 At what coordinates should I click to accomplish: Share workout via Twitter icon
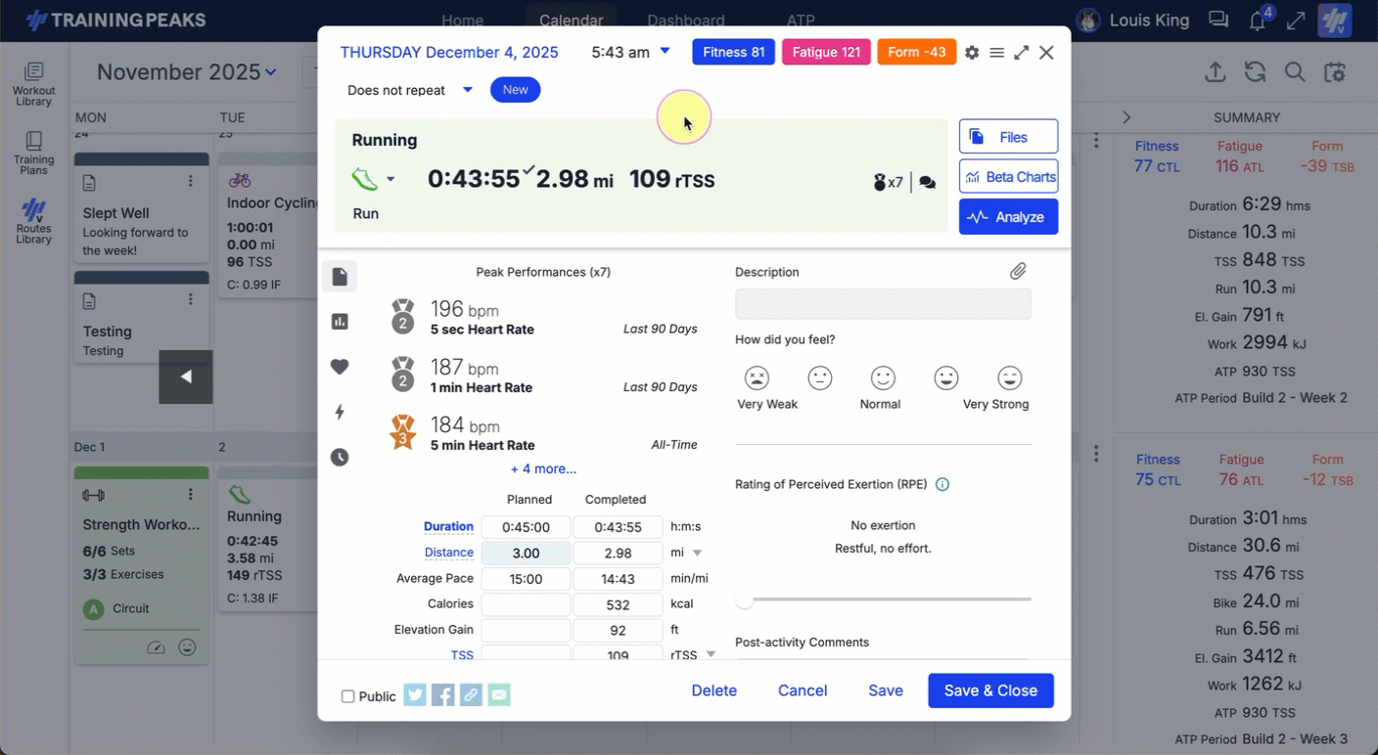tap(415, 695)
